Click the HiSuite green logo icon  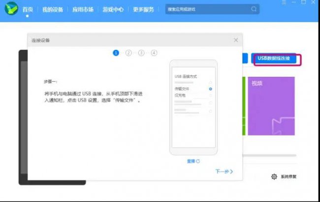11,8
